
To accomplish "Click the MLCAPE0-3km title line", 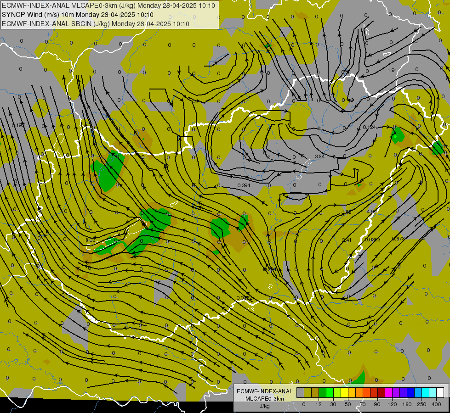I will 108,6.
